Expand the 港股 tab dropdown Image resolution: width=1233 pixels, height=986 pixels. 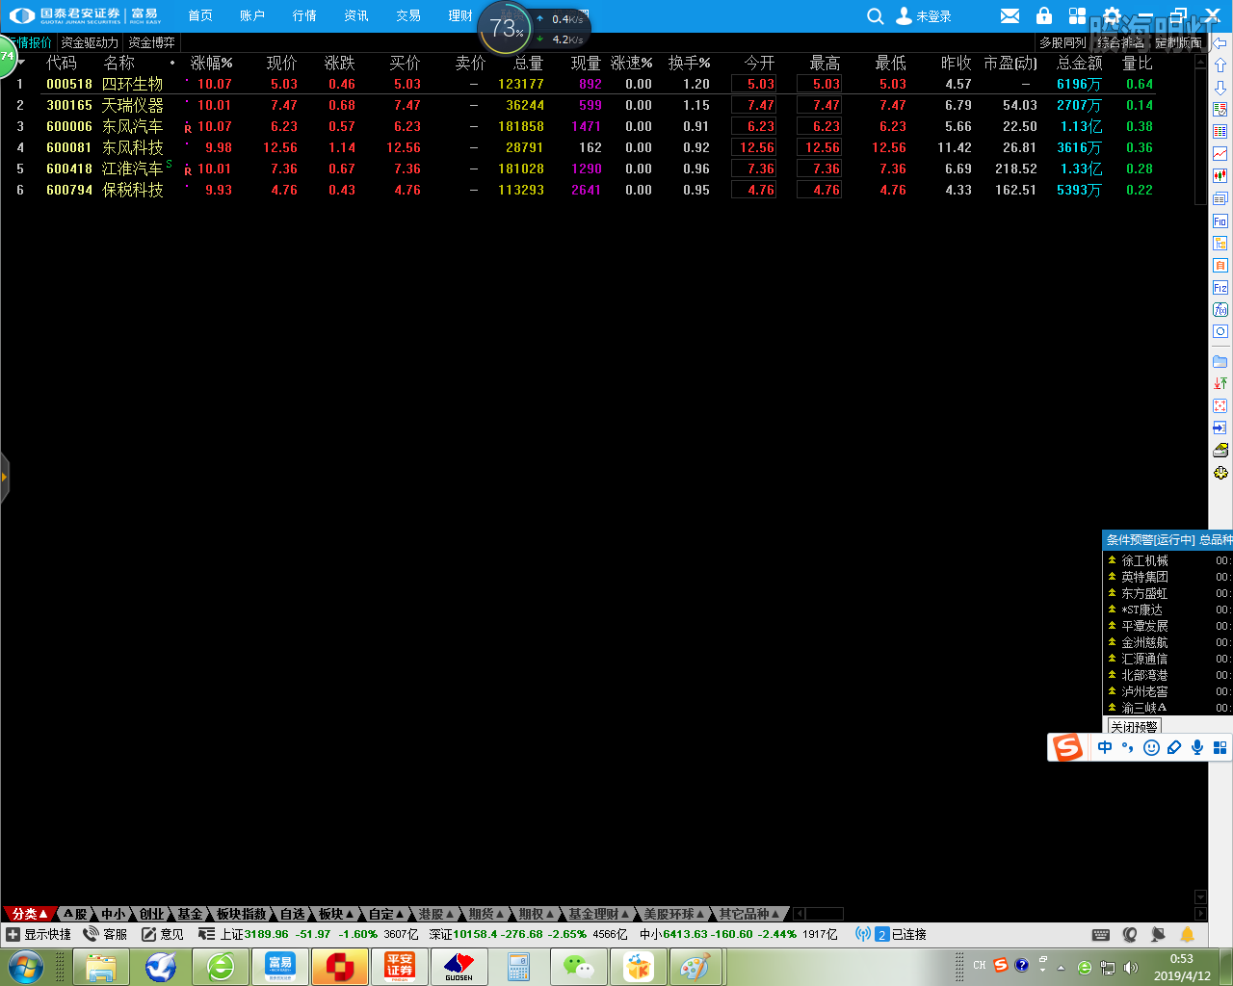[450, 914]
